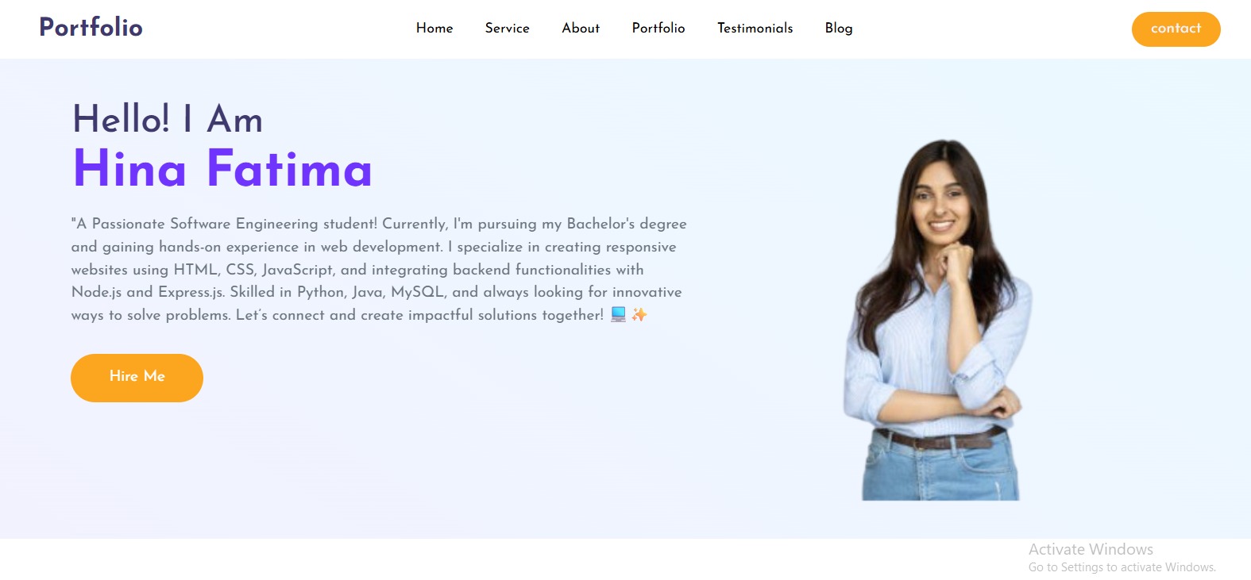
Task: Click the 'Hello! I Am' heading
Action: pyautogui.click(x=168, y=119)
